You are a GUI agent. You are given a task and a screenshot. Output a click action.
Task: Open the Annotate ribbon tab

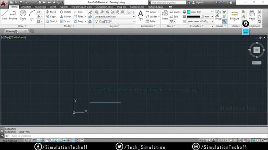click(x=26, y=7)
